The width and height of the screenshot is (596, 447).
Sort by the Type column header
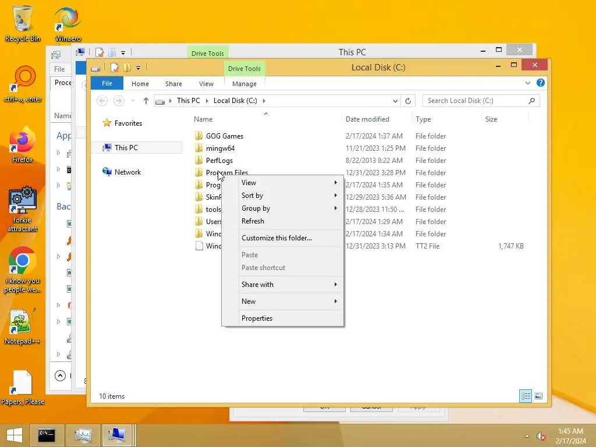click(x=446, y=119)
